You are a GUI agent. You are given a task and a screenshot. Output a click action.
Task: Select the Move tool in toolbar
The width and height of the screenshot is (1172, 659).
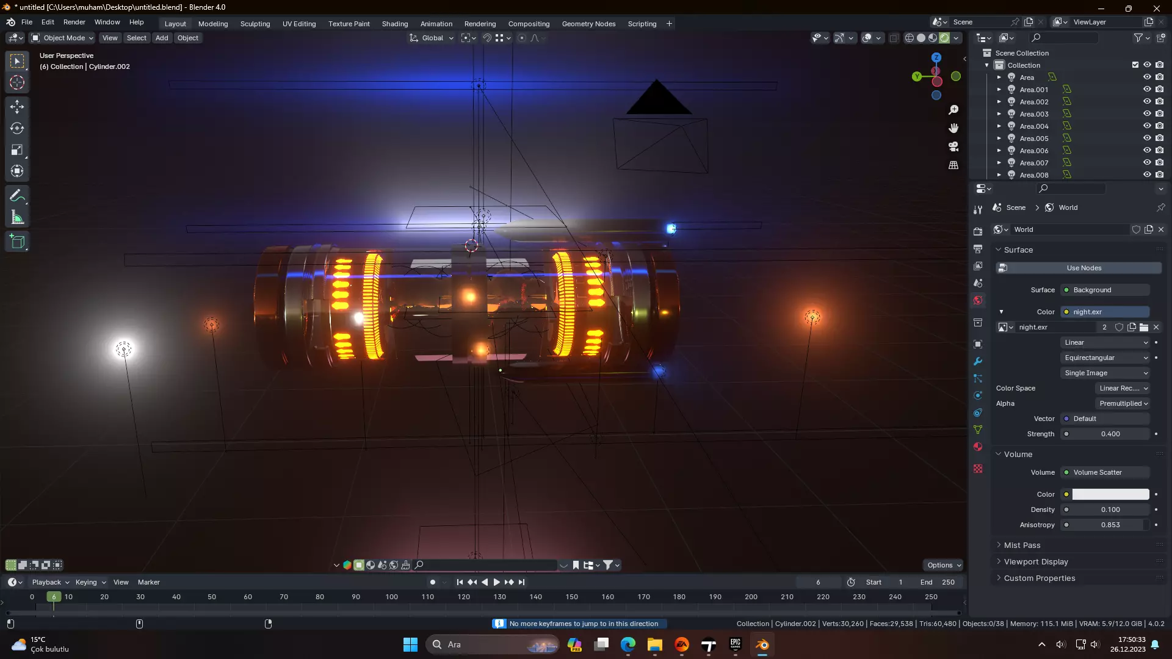coord(17,107)
